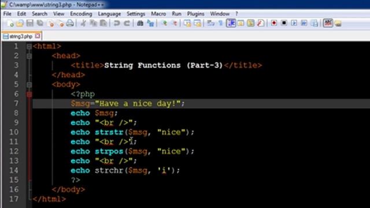Open the Replace dialog icon

click(x=150, y=23)
